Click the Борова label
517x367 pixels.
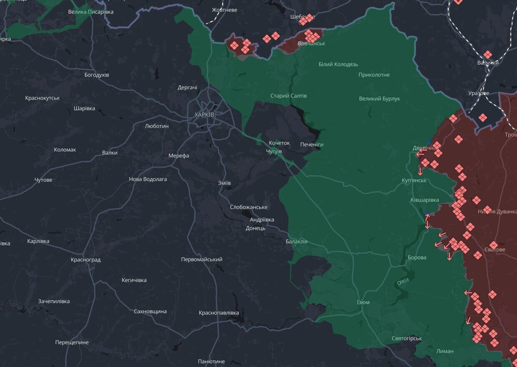(x=417, y=257)
